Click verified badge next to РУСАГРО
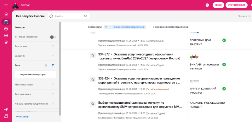252x122 pixels. click(x=224, y=89)
